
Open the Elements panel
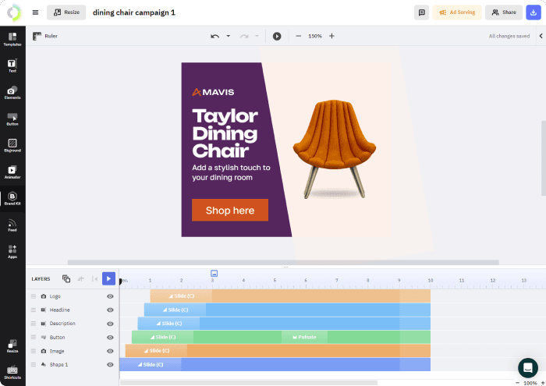pos(12,92)
